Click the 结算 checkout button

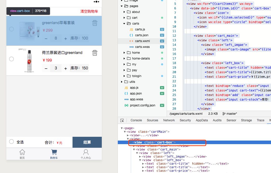click(x=87, y=142)
